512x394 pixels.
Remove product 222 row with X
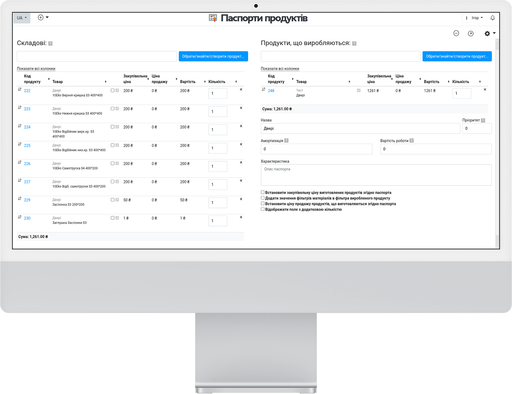[241, 90]
